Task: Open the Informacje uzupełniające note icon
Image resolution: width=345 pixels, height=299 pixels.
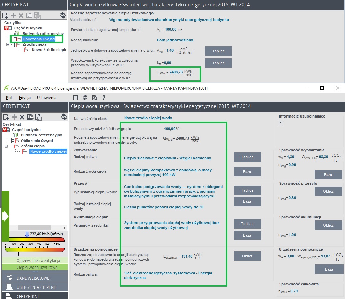Action: coord(281,123)
